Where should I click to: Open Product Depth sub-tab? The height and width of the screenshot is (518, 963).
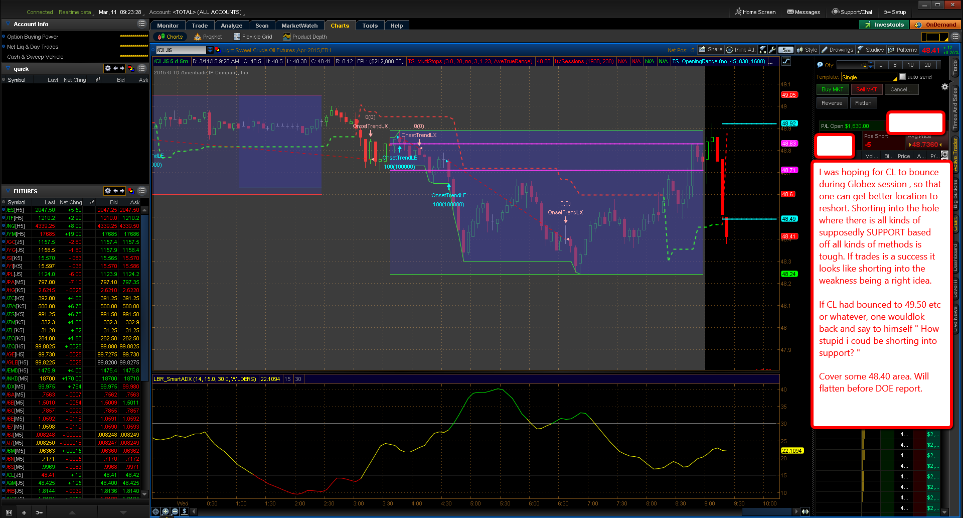point(305,37)
